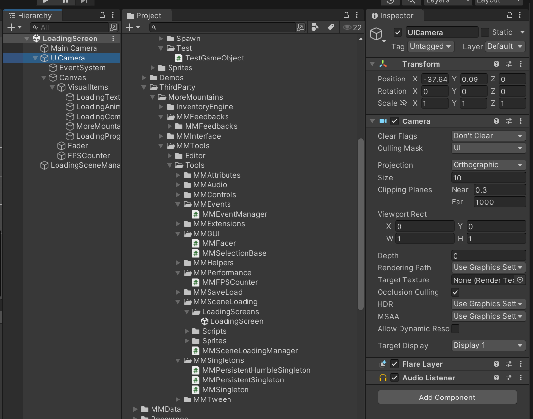Open the Project panel kebab menu

(x=357, y=15)
